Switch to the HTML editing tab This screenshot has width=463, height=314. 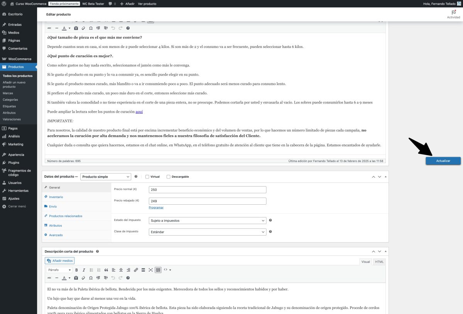[x=379, y=261]
